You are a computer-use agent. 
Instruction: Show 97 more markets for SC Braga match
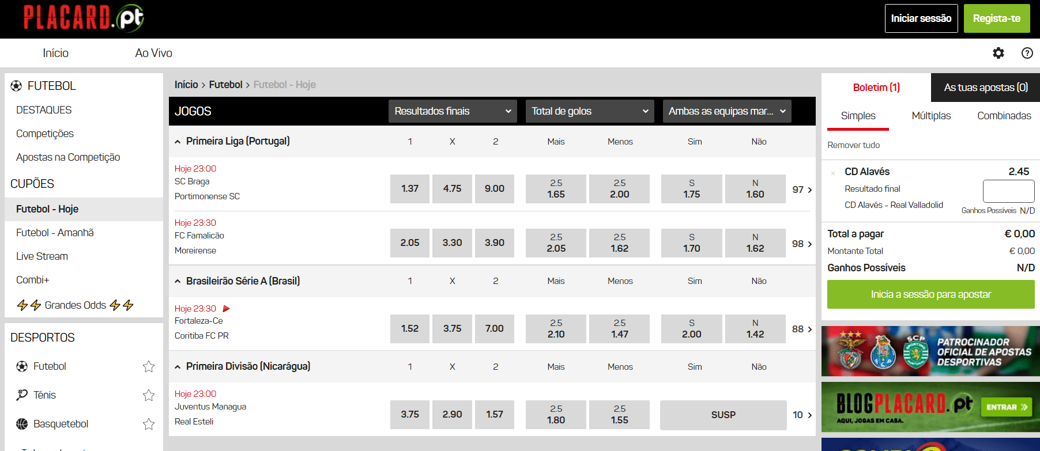pyautogui.click(x=802, y=190)
